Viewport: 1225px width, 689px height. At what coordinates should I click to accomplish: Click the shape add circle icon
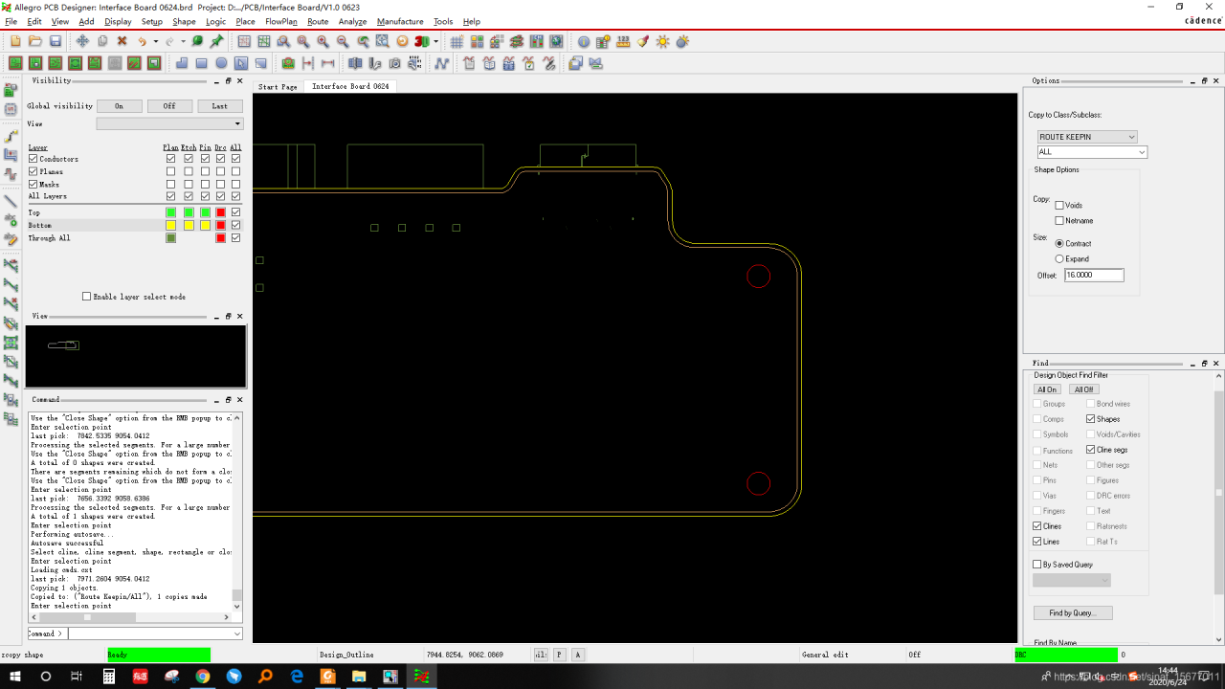[221, 63]
